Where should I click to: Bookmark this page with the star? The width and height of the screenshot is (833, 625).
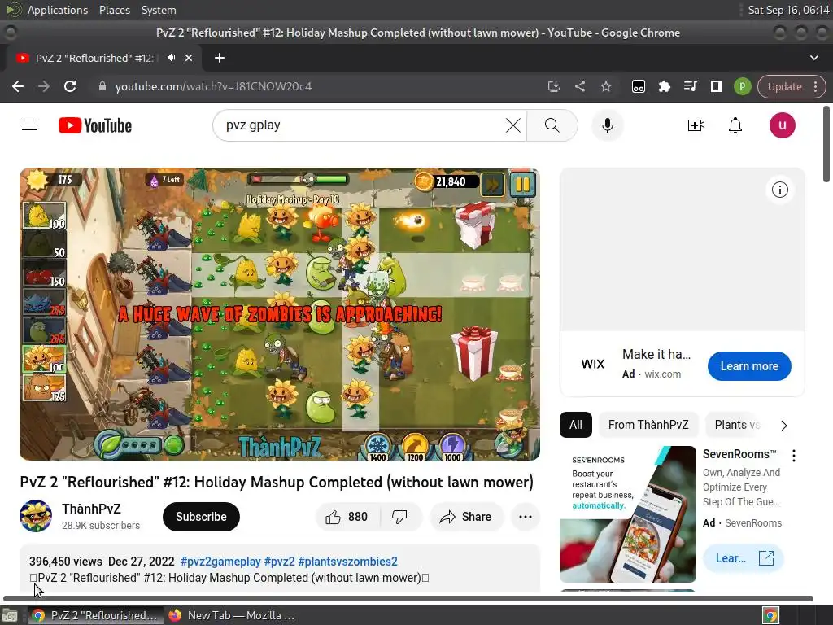coord(605,86)
